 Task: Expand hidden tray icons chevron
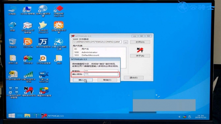179,117
